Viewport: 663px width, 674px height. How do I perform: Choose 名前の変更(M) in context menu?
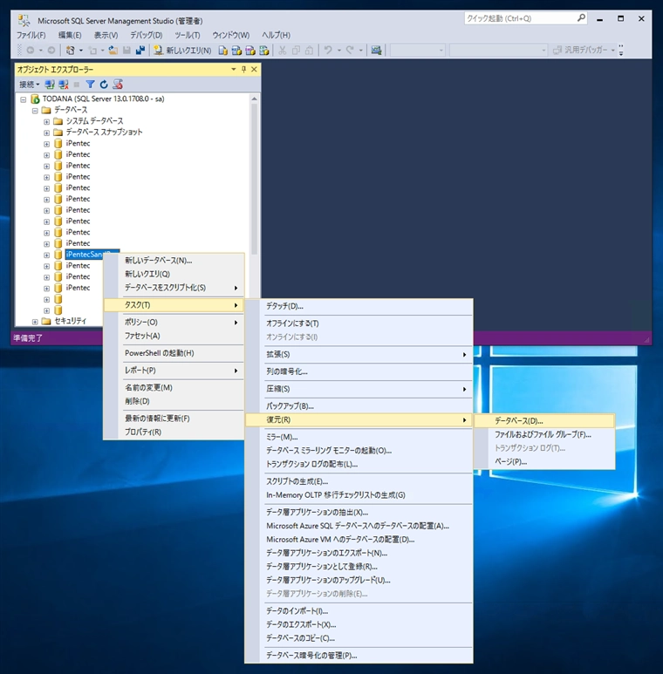[174, 388]
